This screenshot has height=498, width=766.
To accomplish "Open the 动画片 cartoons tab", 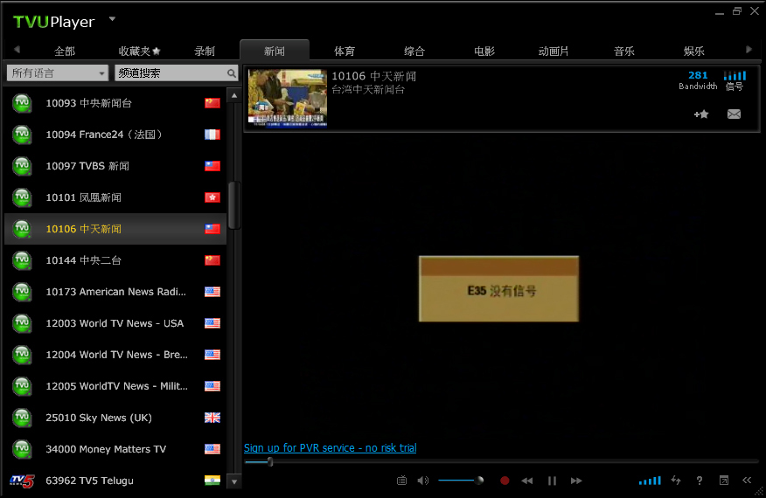I will click(554, 52).
